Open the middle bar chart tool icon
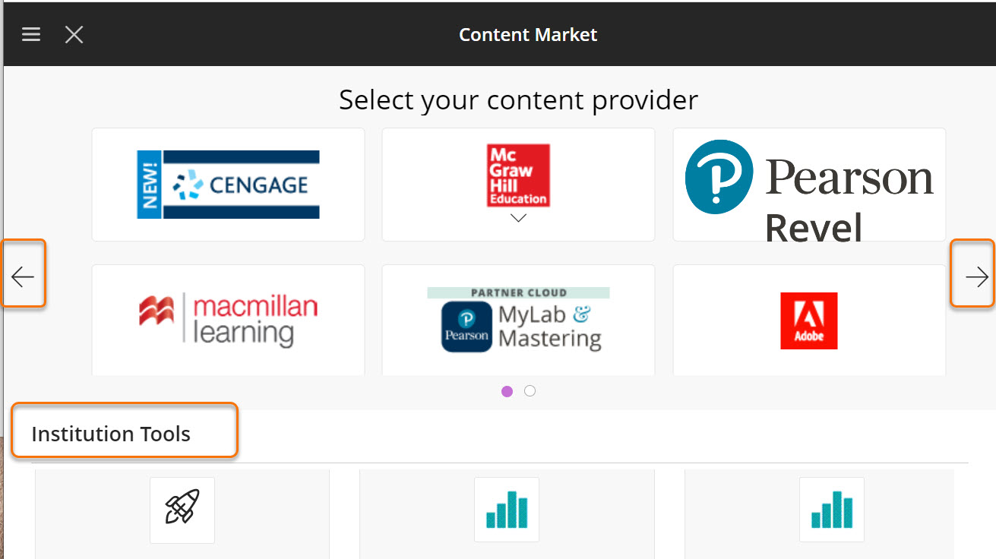Viewport: 996px width, 559px height. click(x=507, y=510)
